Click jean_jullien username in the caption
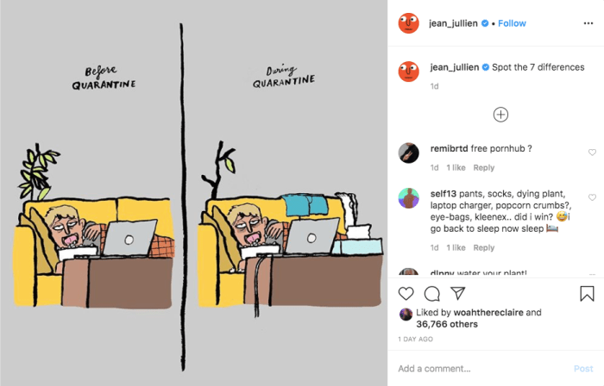 455,67
